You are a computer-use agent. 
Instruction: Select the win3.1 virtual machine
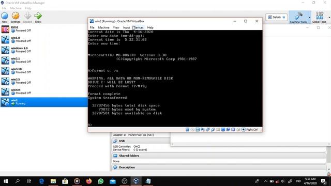43,60
